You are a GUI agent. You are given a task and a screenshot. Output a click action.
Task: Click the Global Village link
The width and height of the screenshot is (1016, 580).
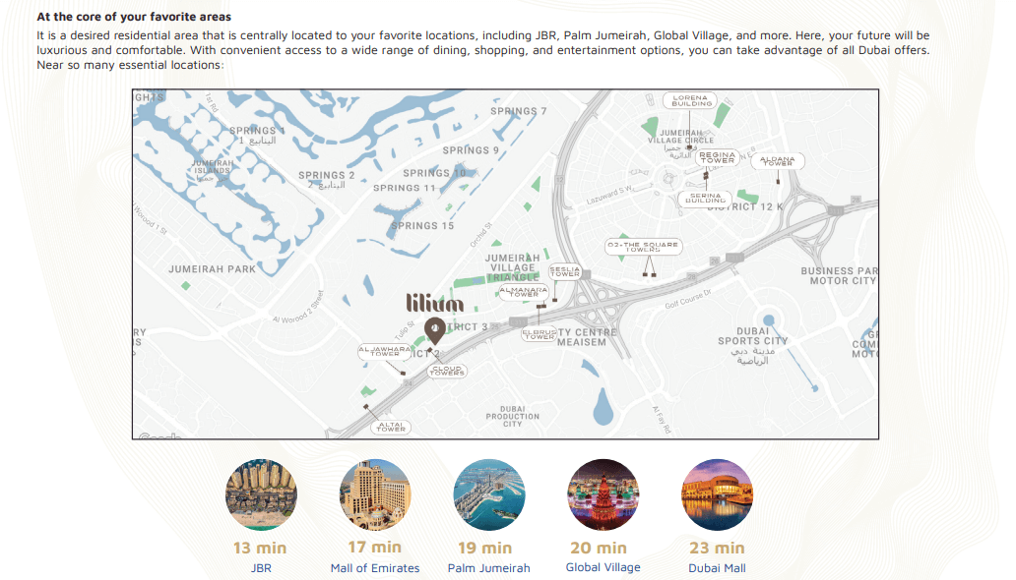tap(603, 567)
